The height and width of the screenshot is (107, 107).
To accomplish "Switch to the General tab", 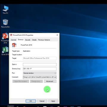I will pyautogui.click(x=13, y=40).
